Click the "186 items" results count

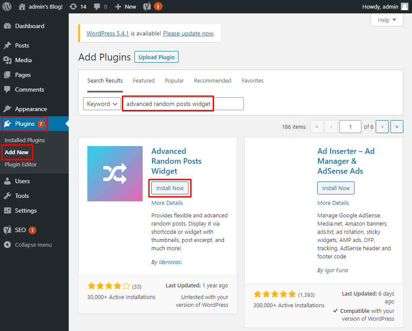click(294, 127)
